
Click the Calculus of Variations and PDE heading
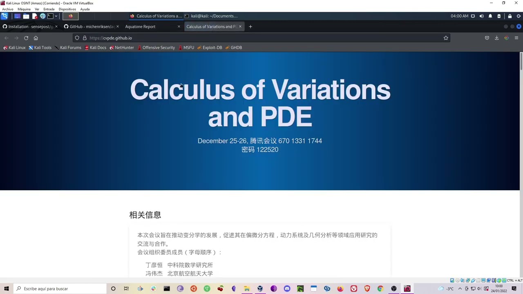[260, 103]
